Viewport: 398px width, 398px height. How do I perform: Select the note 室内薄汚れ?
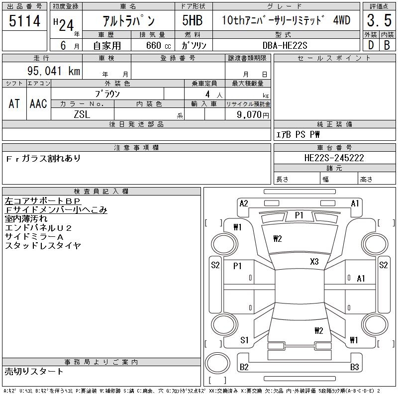coord(26,218)
